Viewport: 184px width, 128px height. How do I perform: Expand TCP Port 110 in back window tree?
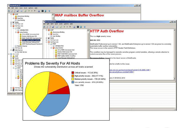11,24
